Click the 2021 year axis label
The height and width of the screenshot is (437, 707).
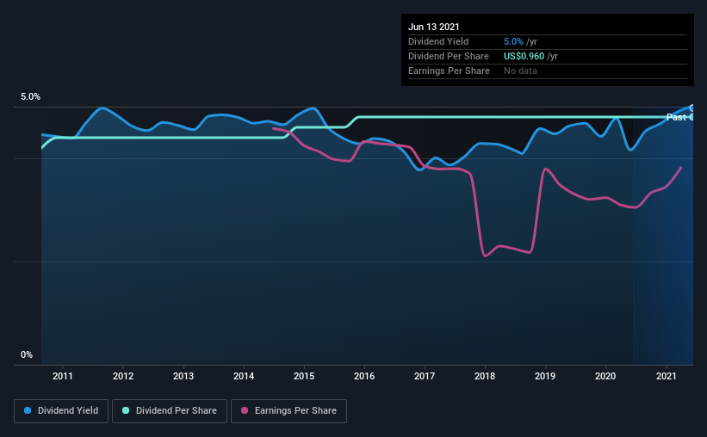pyautogui.click(x=666, y=376)
